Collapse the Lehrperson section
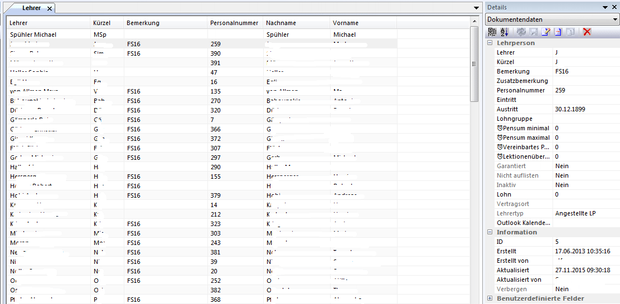The height and width of the screenshot is (304, 620). pos(490,43)
